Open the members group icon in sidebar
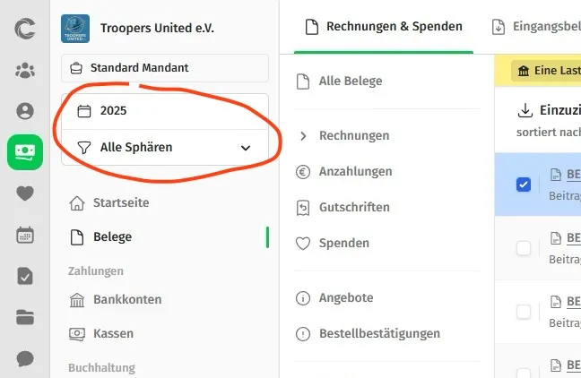The height and width of the screenshot is (378, 581). pyautogui.click(x=25, y=70)
